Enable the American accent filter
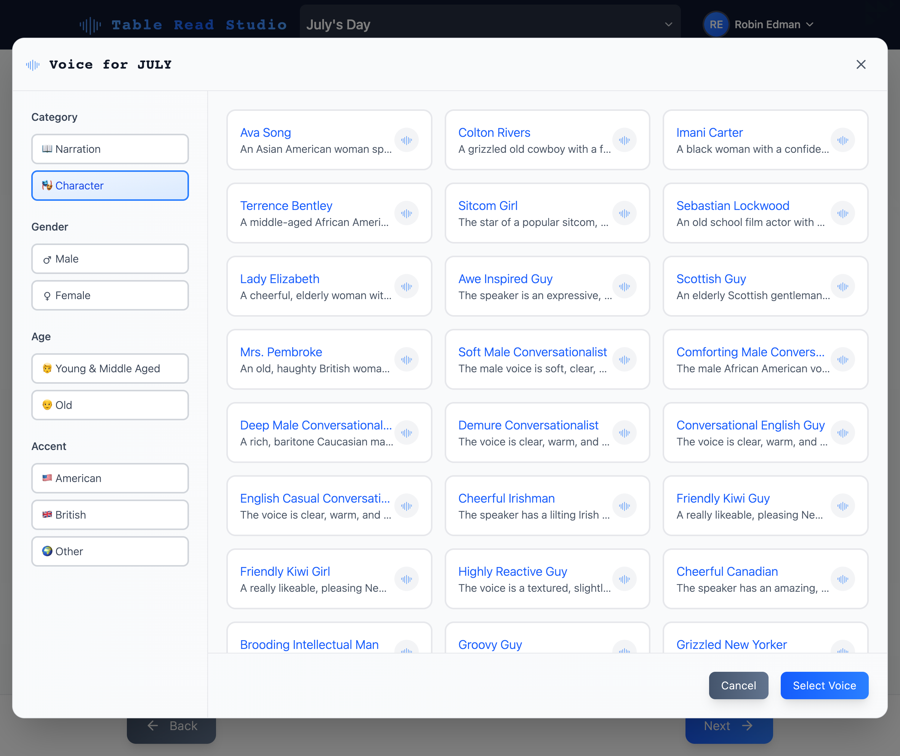Image resolution: width=900 pixels, height=756 pixels. [110, 478]
